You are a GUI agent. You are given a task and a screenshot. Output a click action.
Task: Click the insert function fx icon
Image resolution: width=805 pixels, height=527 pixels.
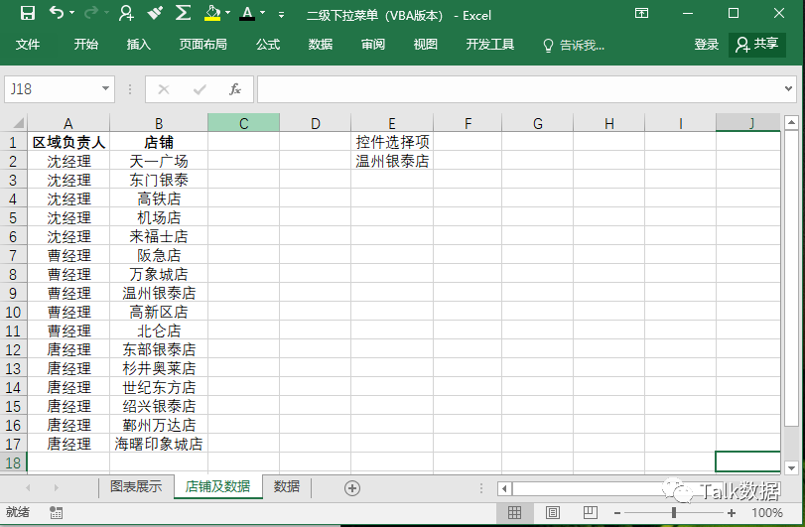[235, 89]
